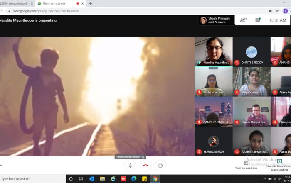Turn on captions
Image resolution: width=291 pixels, height=183 pixels.
tap(246, 165)
